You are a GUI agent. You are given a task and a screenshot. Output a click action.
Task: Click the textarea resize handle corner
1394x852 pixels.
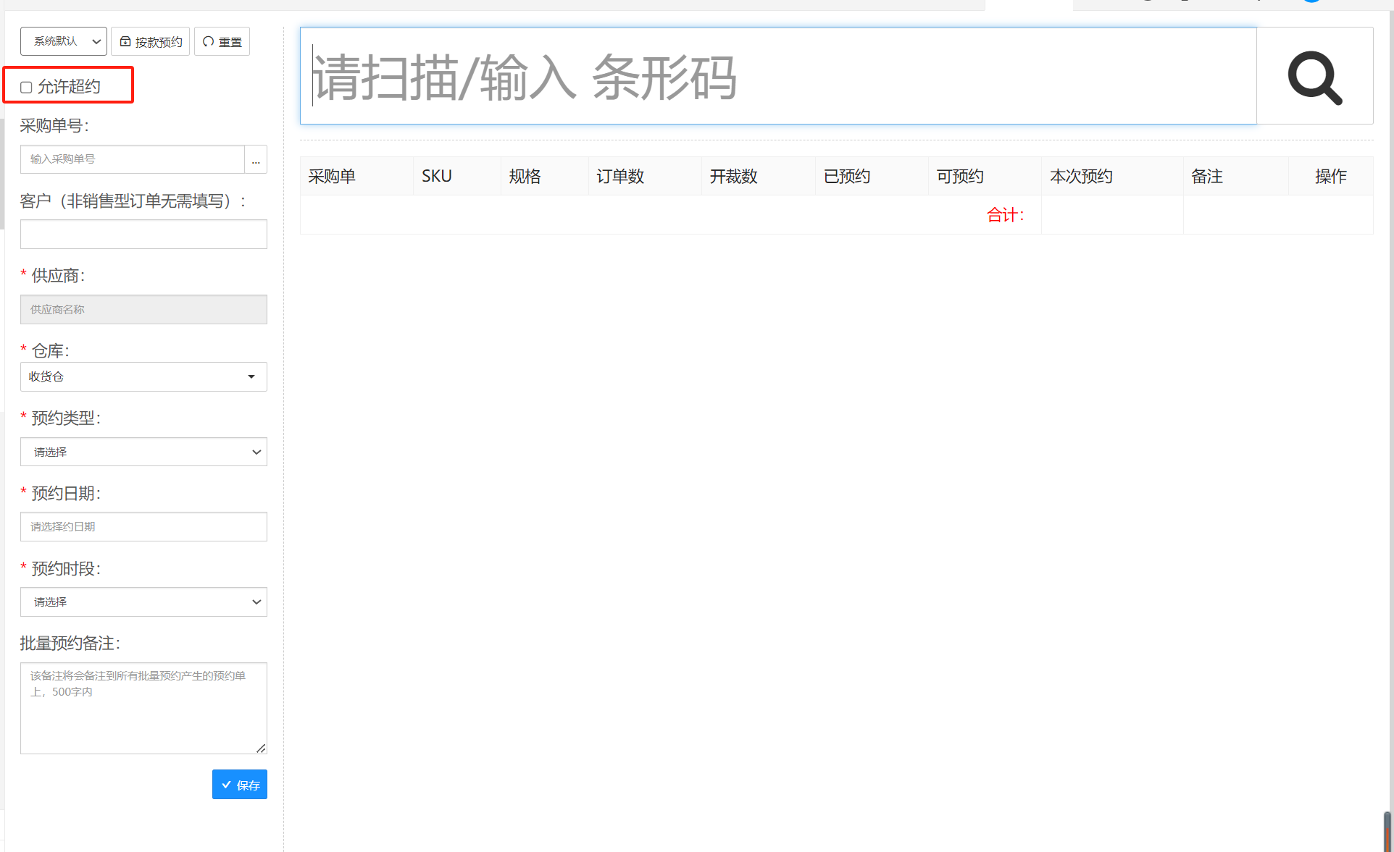[x=261, y=748]
